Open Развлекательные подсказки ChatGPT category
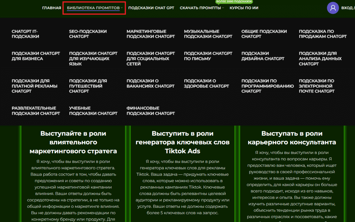The height and width of the screenshot is (222, 355). pyautogui.click(x=35, y=111)
